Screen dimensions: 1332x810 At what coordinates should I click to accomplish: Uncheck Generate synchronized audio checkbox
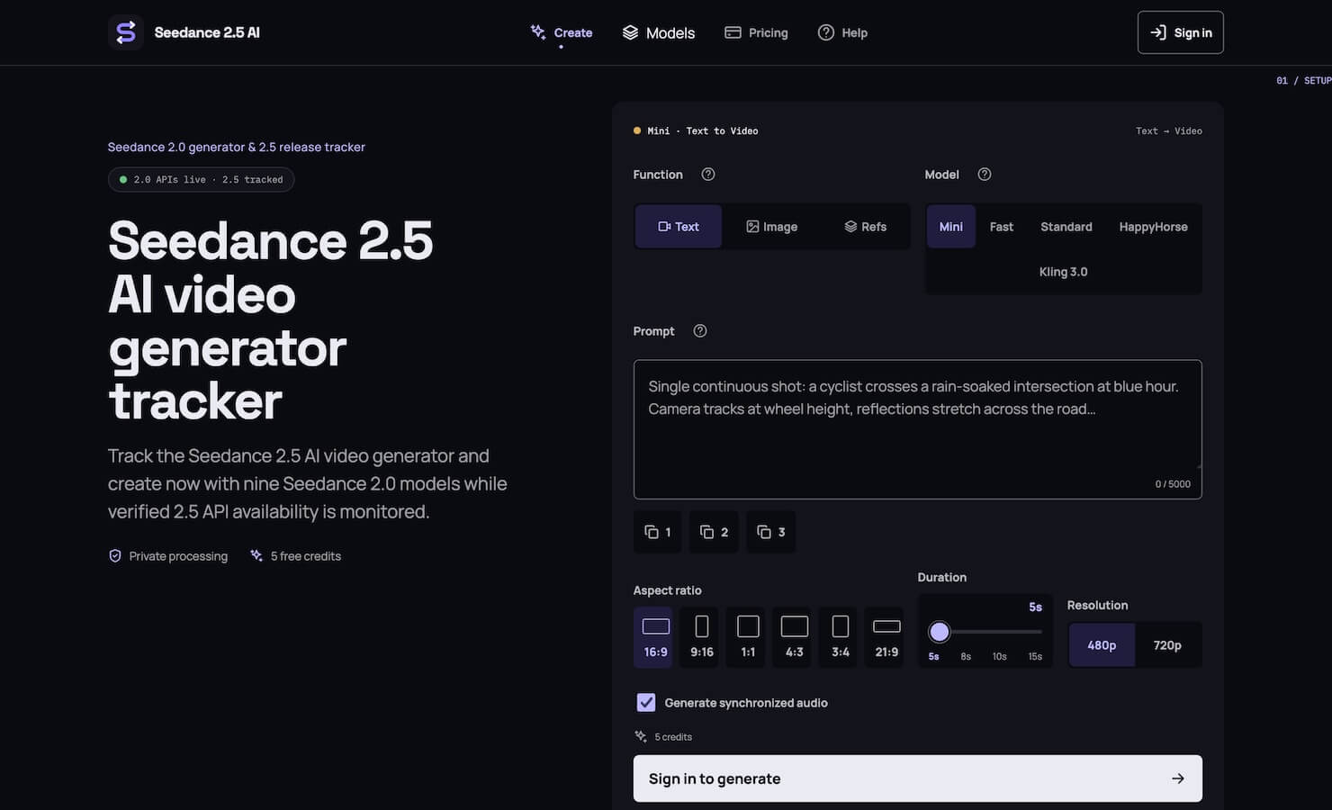coord(646,703)
